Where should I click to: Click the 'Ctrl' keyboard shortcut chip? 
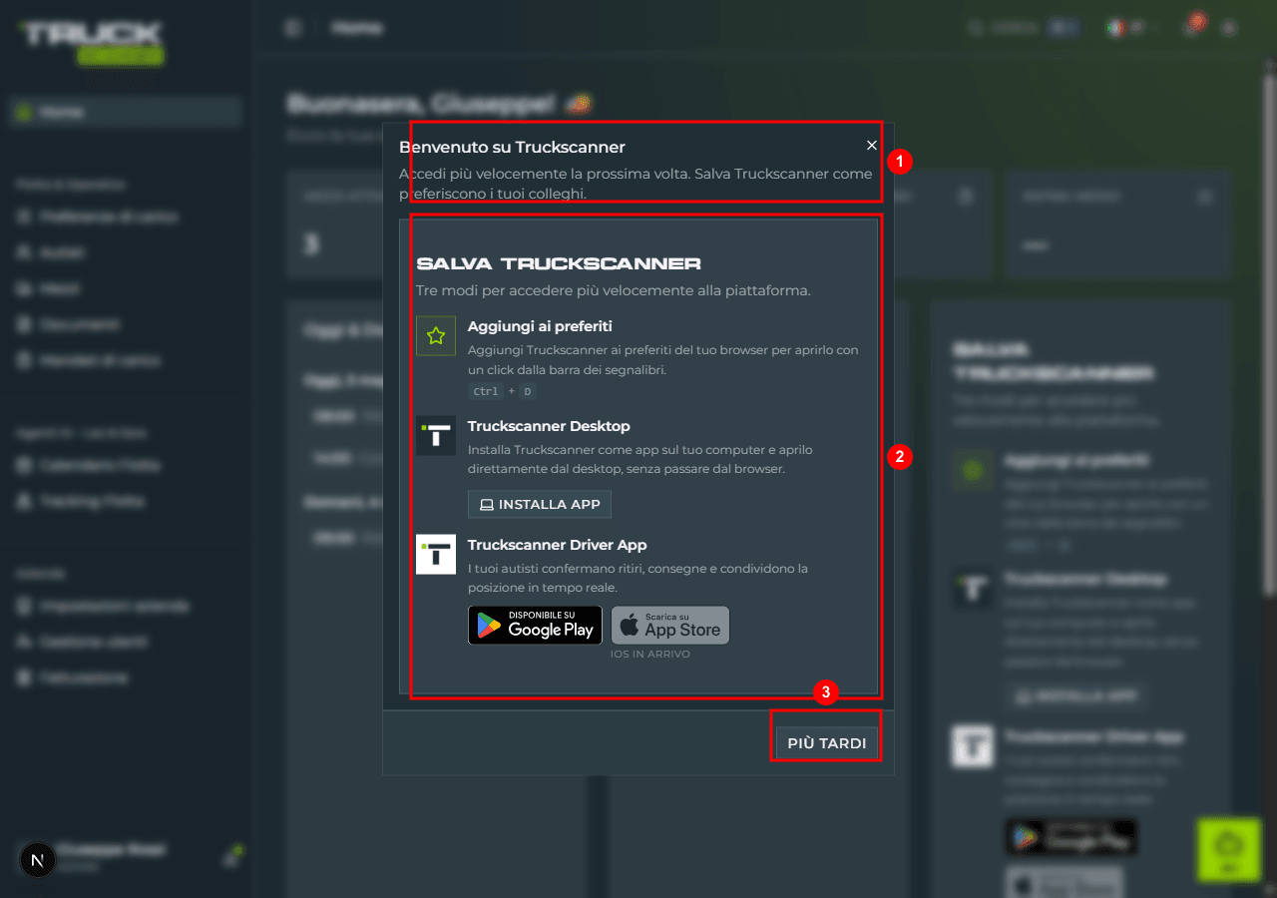coord(486,391)
